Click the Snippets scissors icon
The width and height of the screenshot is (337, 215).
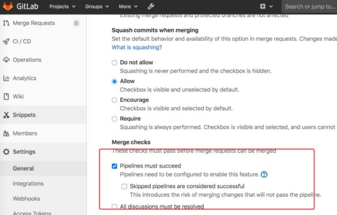coord(6,115)
